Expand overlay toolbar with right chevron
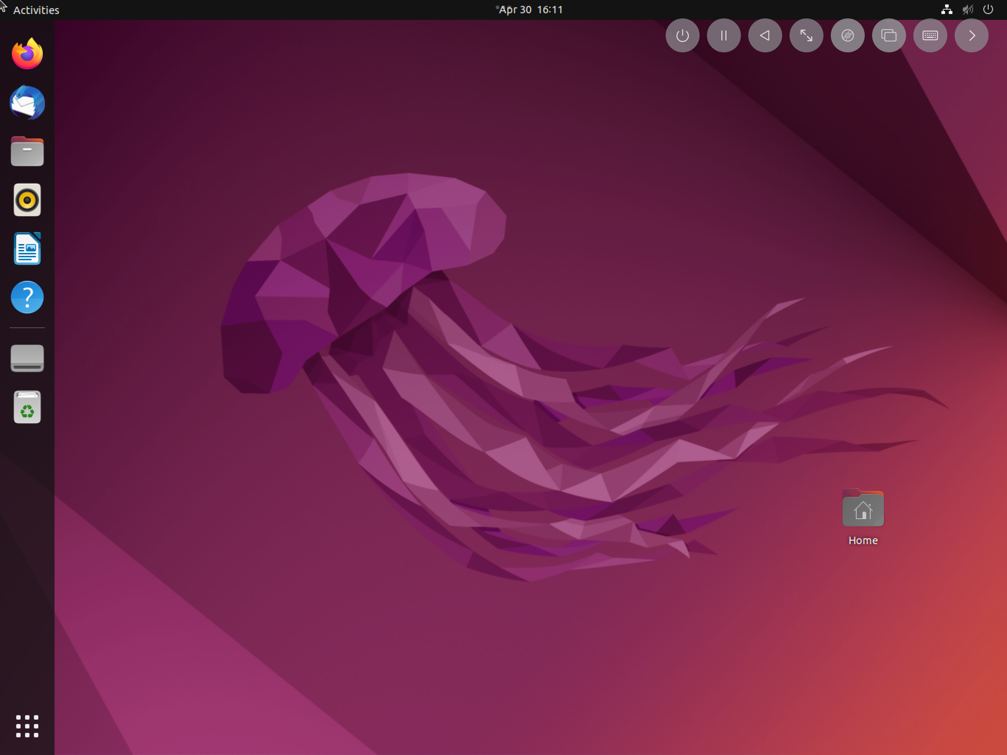This screenshot has height=755, width=1007. tap(972, 35)
